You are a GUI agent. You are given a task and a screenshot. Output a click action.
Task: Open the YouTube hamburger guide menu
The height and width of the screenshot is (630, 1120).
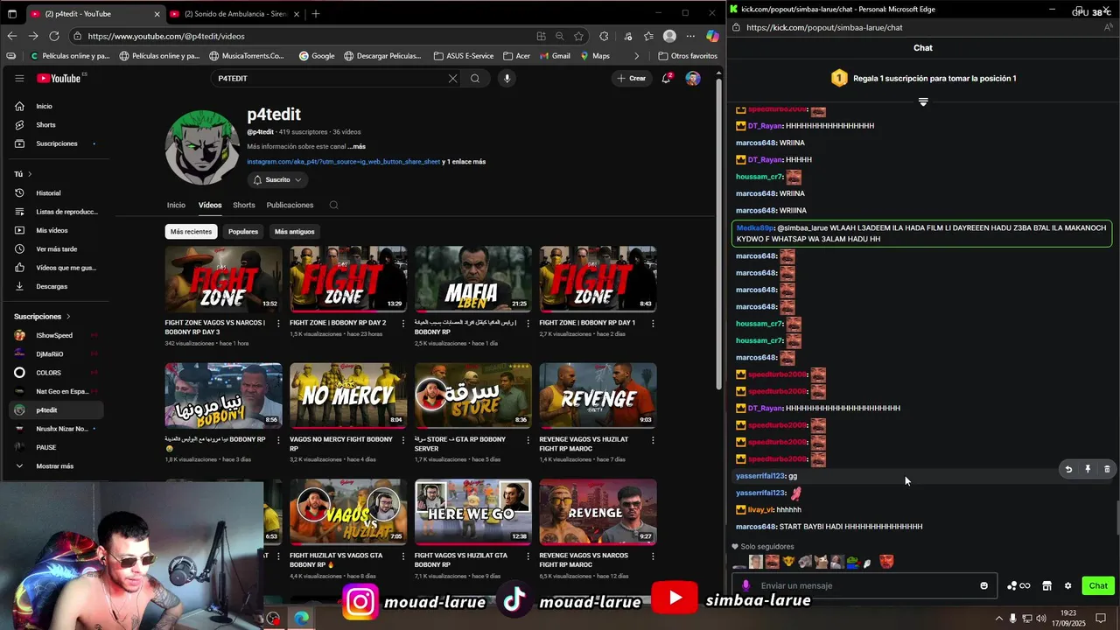pos(19,78)
